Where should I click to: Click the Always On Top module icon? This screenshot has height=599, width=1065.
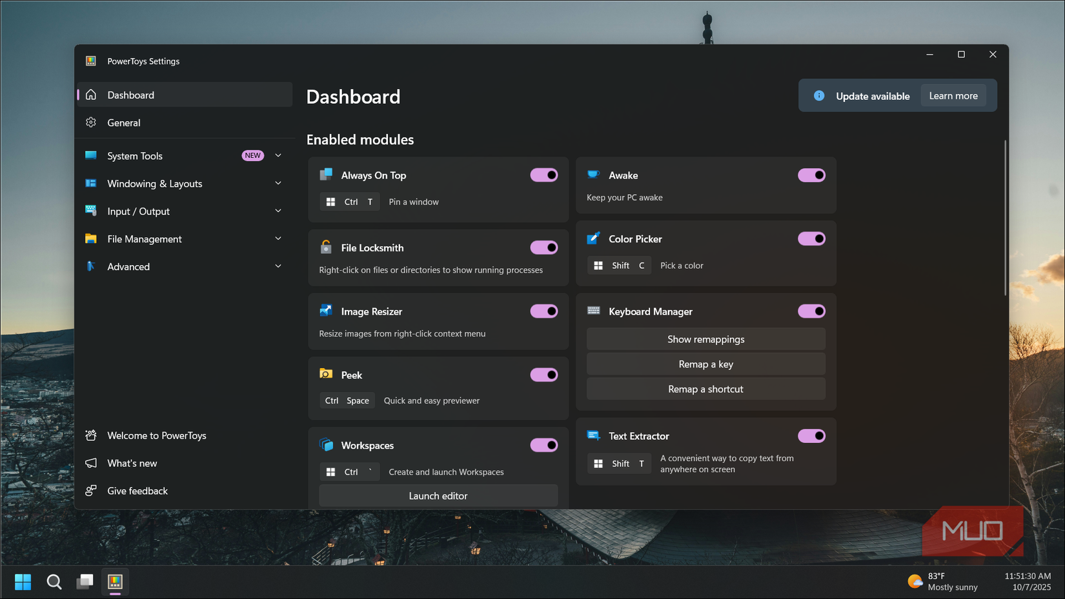pos(326,175)
